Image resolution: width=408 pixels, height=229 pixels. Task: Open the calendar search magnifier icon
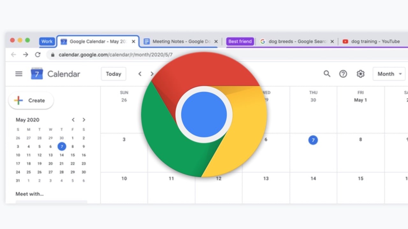[x=327, y=74]
